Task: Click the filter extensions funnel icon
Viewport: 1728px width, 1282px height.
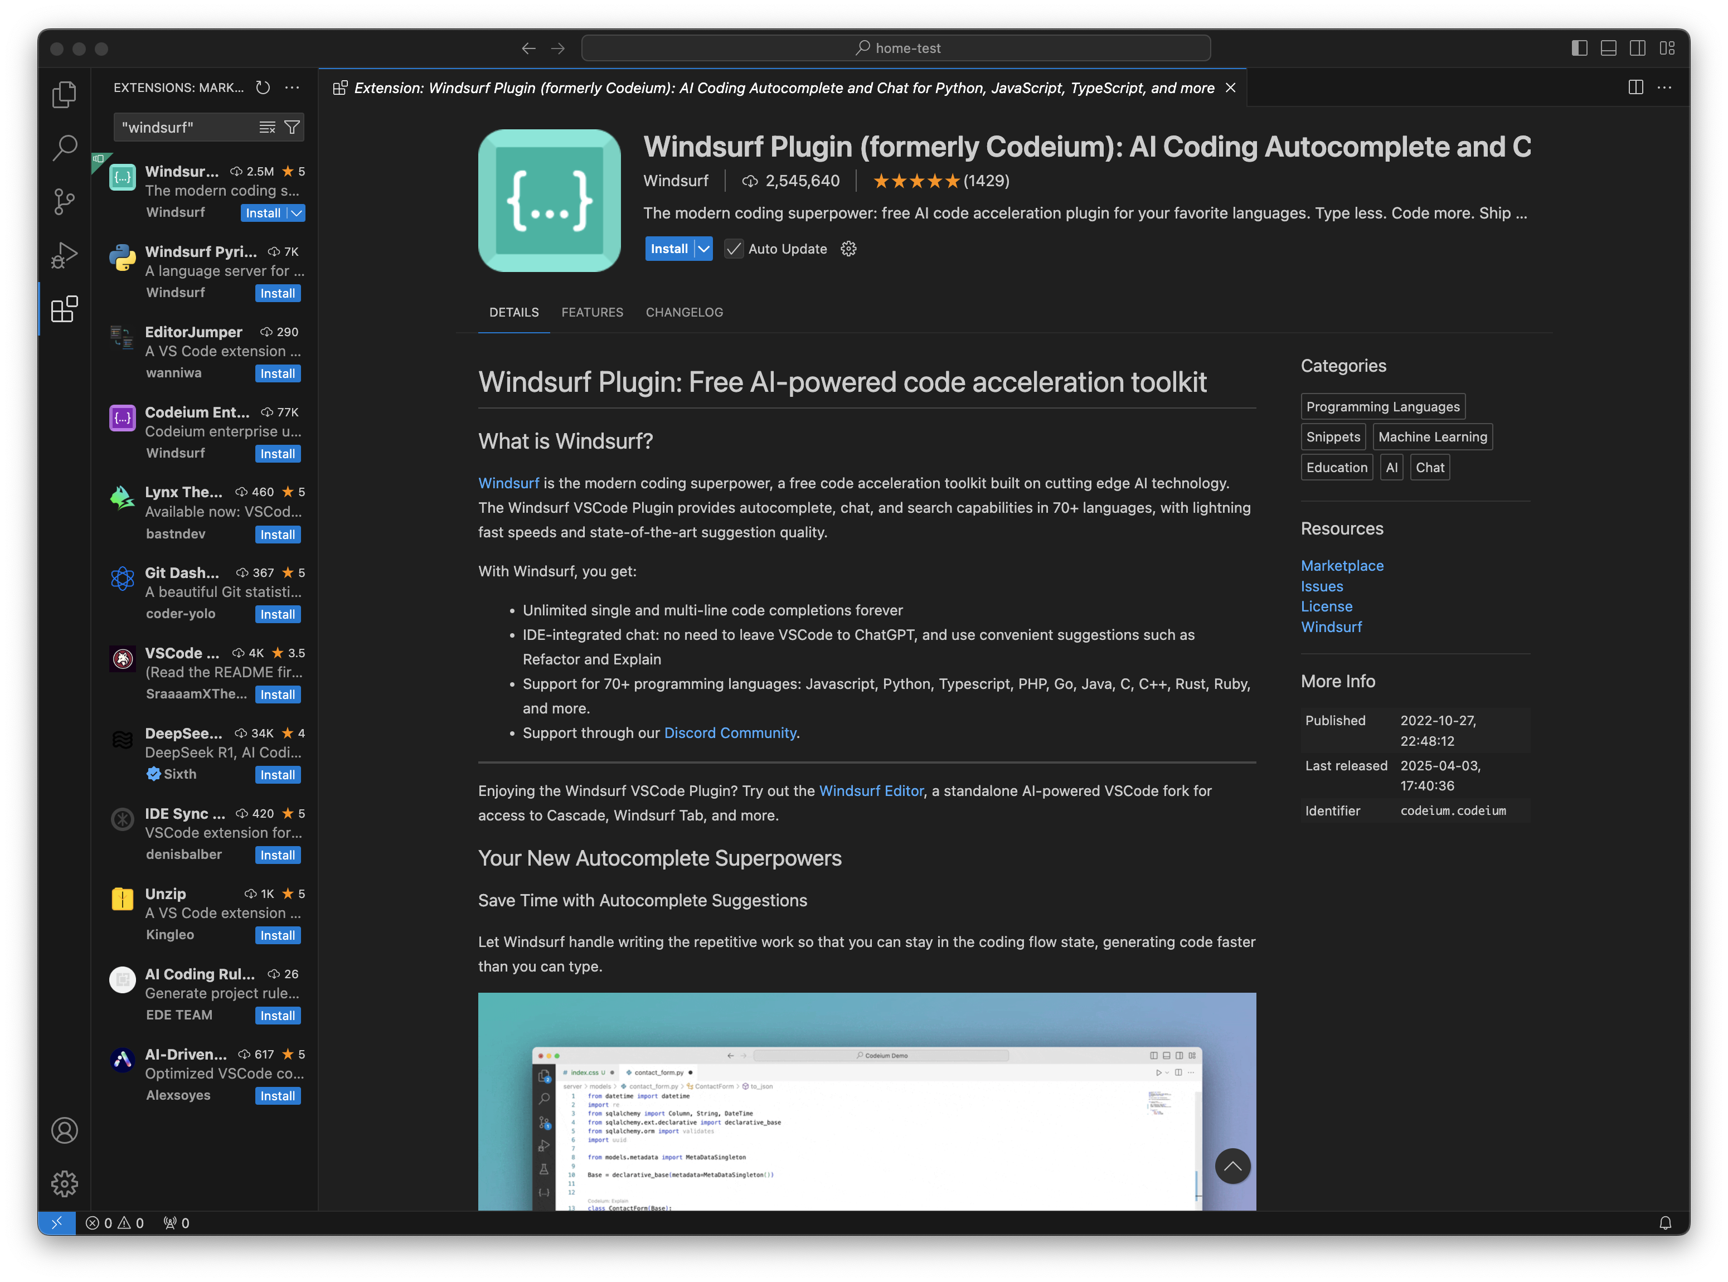Action: [x=292, y=127]
